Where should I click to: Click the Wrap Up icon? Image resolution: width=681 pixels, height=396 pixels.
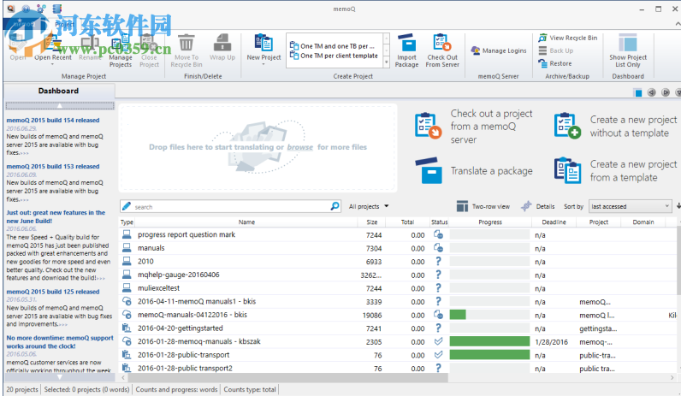pos(222,44)
